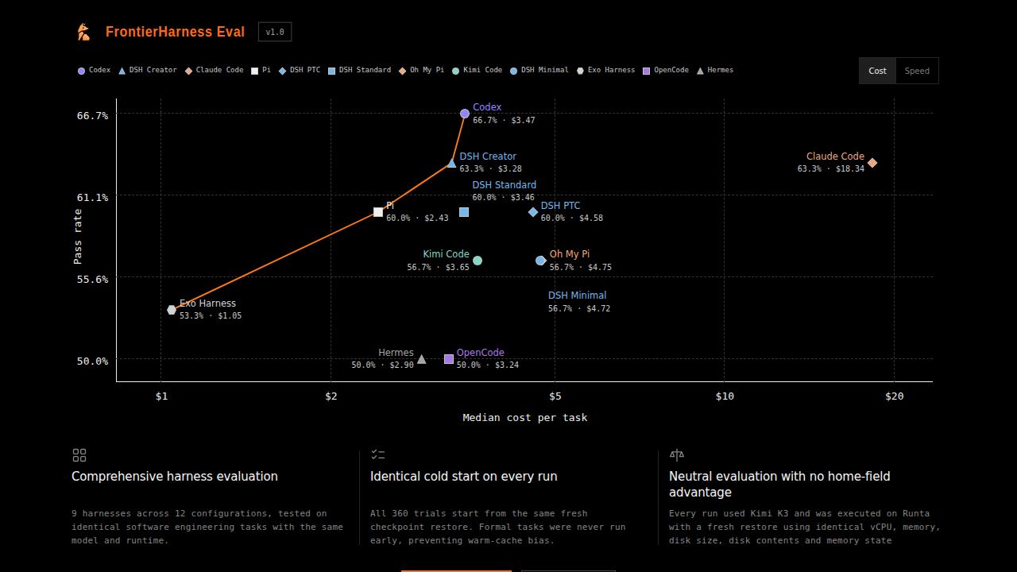Select the Exo Harness hexagon point on chart
The image size is (1017, 572).
[x=172, y=310]
